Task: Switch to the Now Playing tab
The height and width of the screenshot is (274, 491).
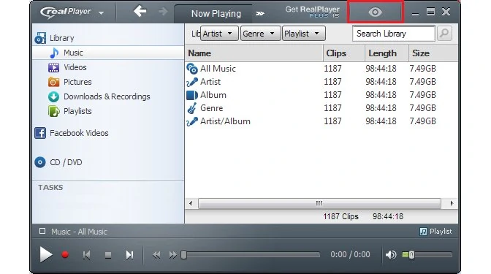Action: tap(216, 14)
